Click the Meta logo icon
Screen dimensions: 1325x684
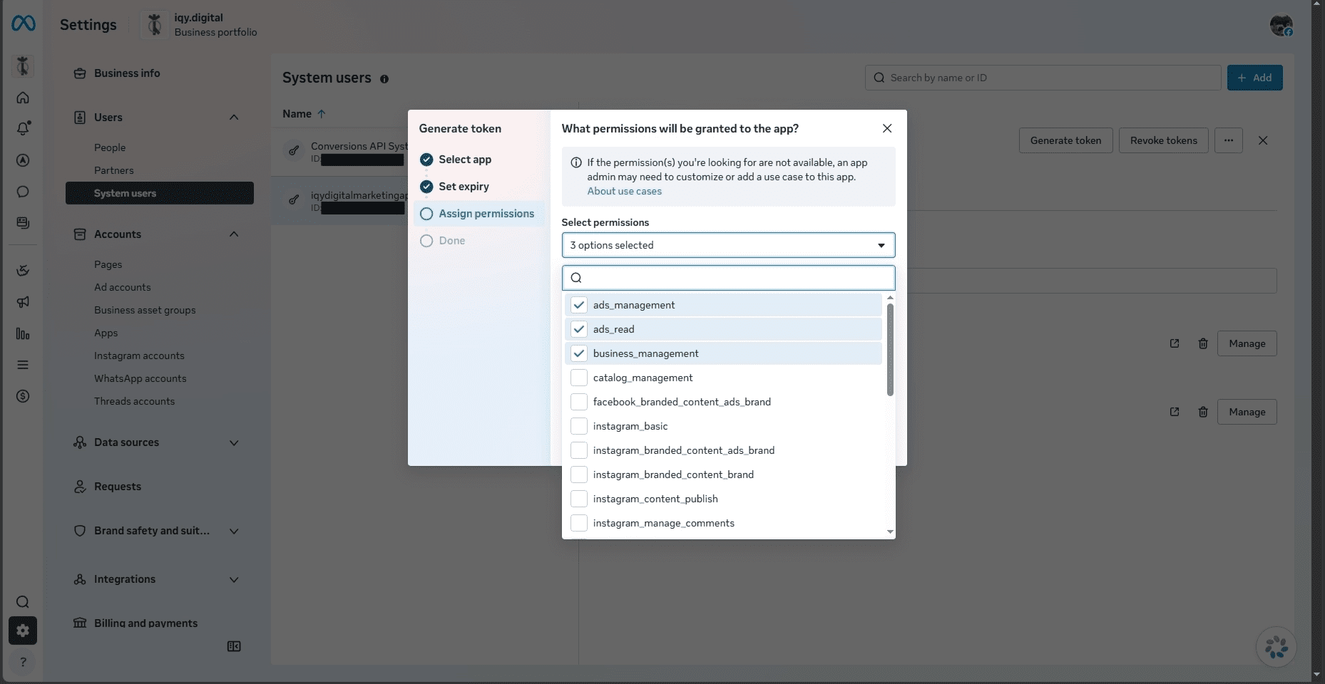click(24, 24)
